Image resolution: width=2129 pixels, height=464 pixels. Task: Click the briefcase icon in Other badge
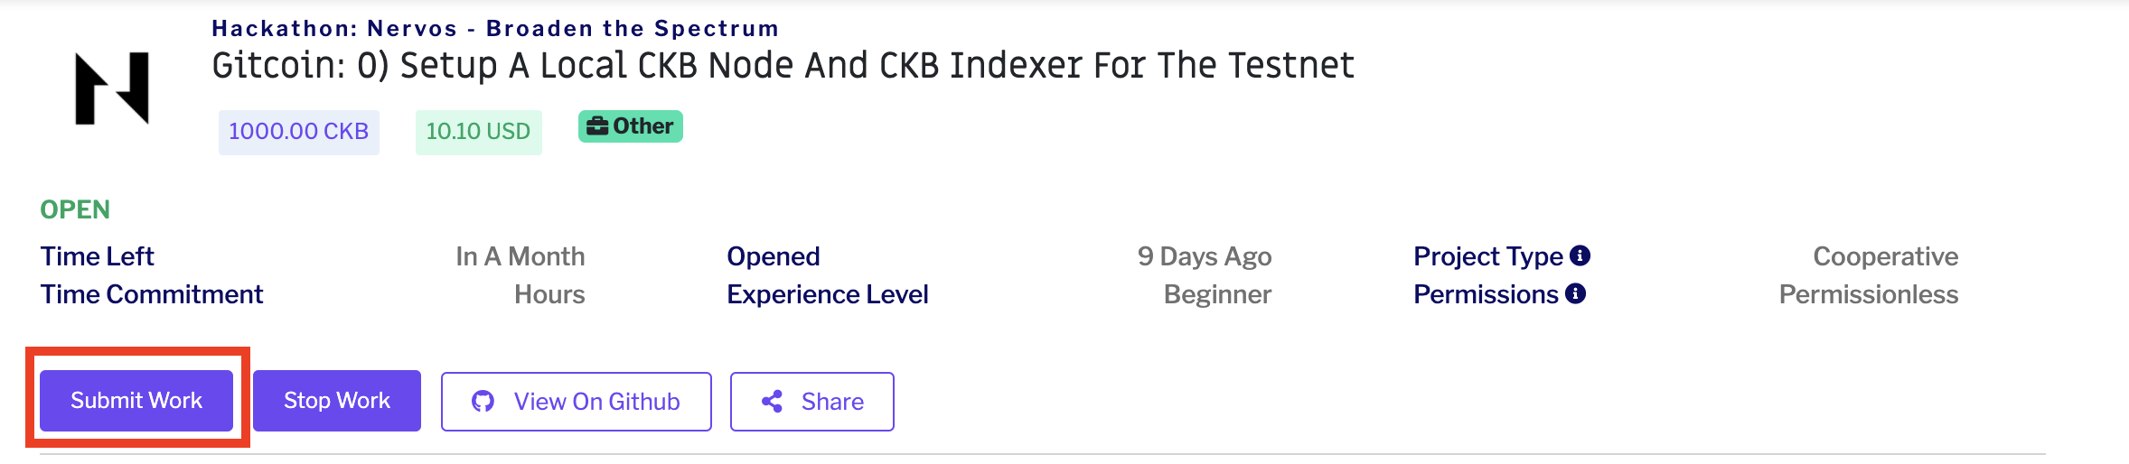[x=596, y=126]
